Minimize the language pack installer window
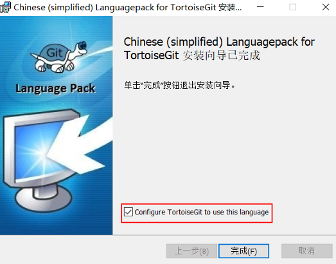This screenshot has width=336, height=264. [x=260, y=7]
